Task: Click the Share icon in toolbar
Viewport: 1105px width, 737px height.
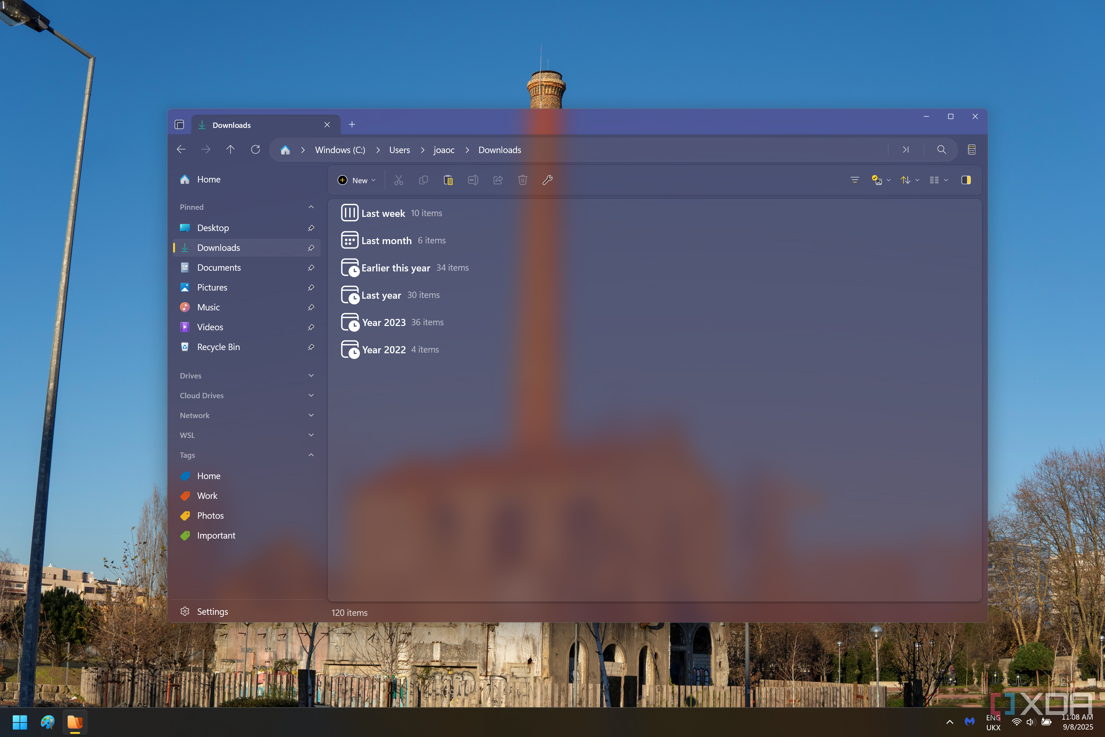Action: [498, 180]
